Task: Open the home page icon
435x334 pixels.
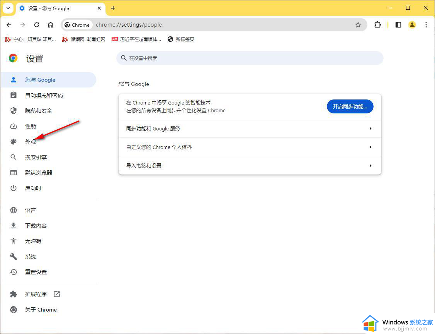Action: coord(51,25)
